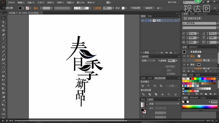Open the fill color dropdown in control bar
219x123 pixels.
click(23, 8)
